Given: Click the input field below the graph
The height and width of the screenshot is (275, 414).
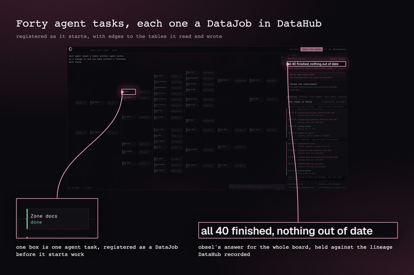Looking at the screenshot, I should (x=256, y=186).
